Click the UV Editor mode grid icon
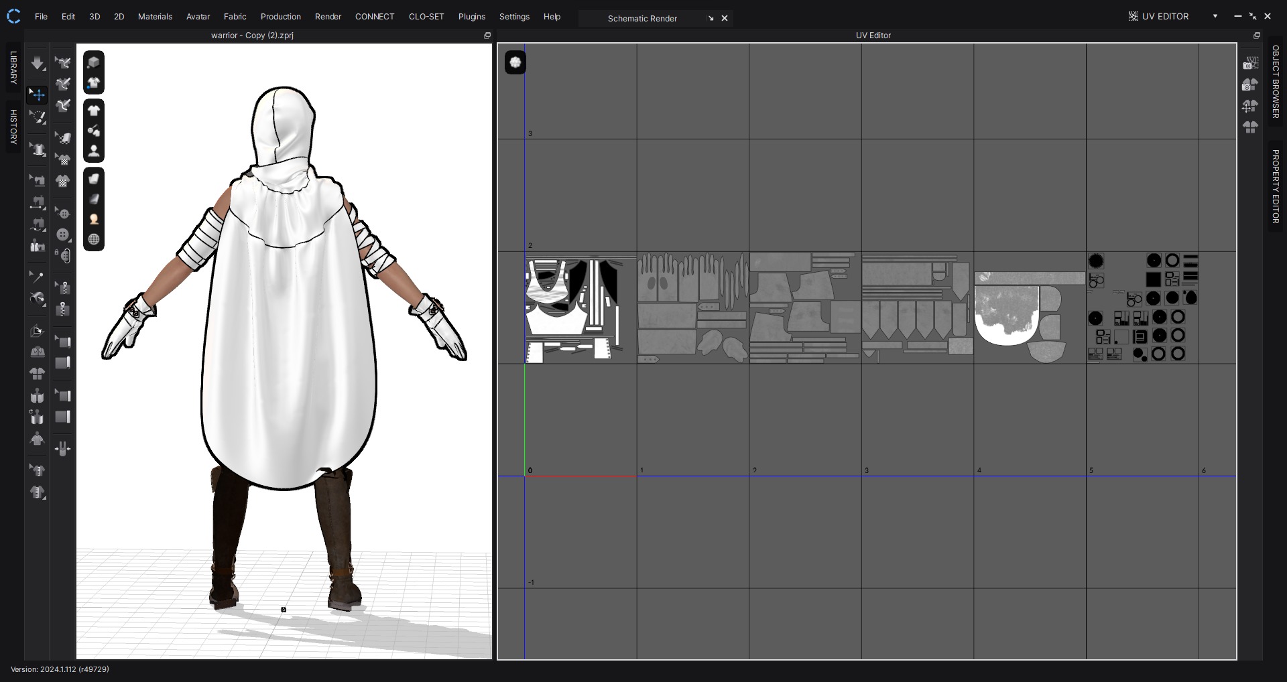The height and width of the screenshot is (682, 1287). (1133, 17)
